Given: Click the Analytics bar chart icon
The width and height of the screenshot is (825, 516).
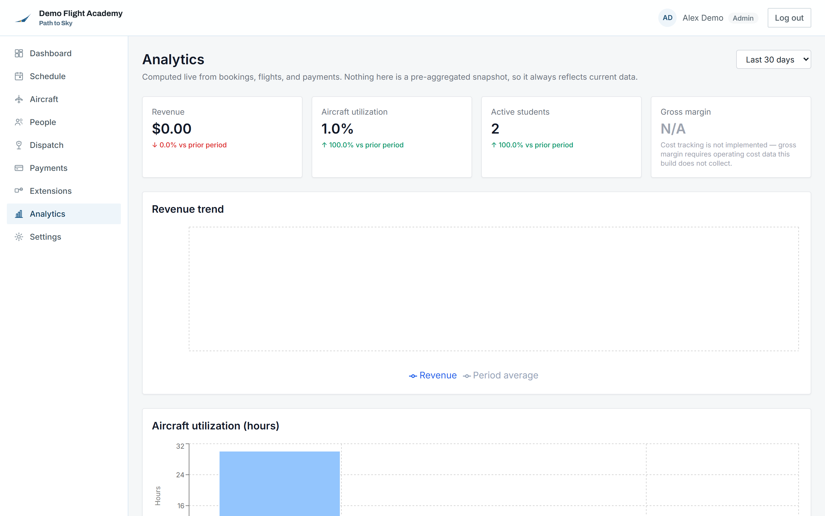Looking at the screenshot, I should [19, 214].
